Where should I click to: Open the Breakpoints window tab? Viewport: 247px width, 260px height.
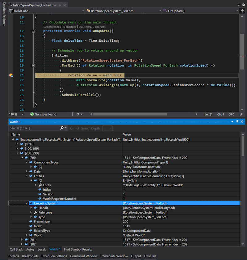pos(30,256)
